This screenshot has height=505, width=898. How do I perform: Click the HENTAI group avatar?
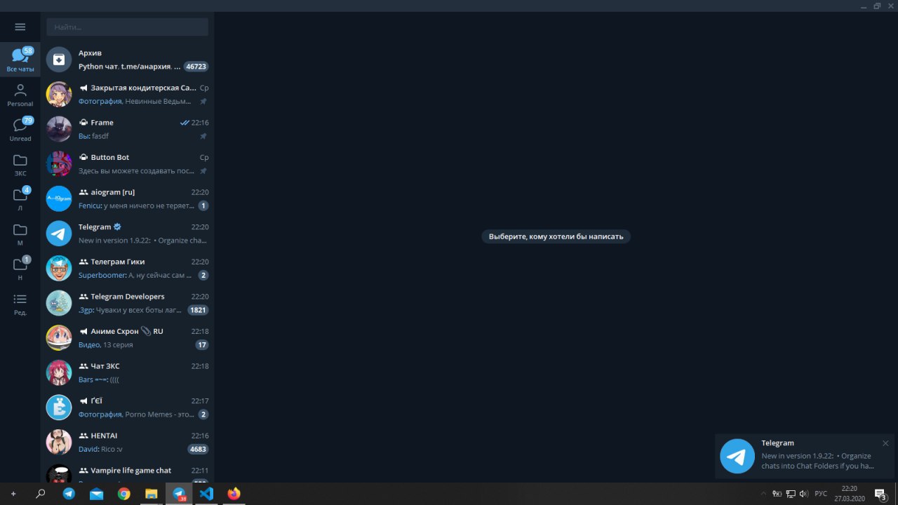click(x=59, y=442)
